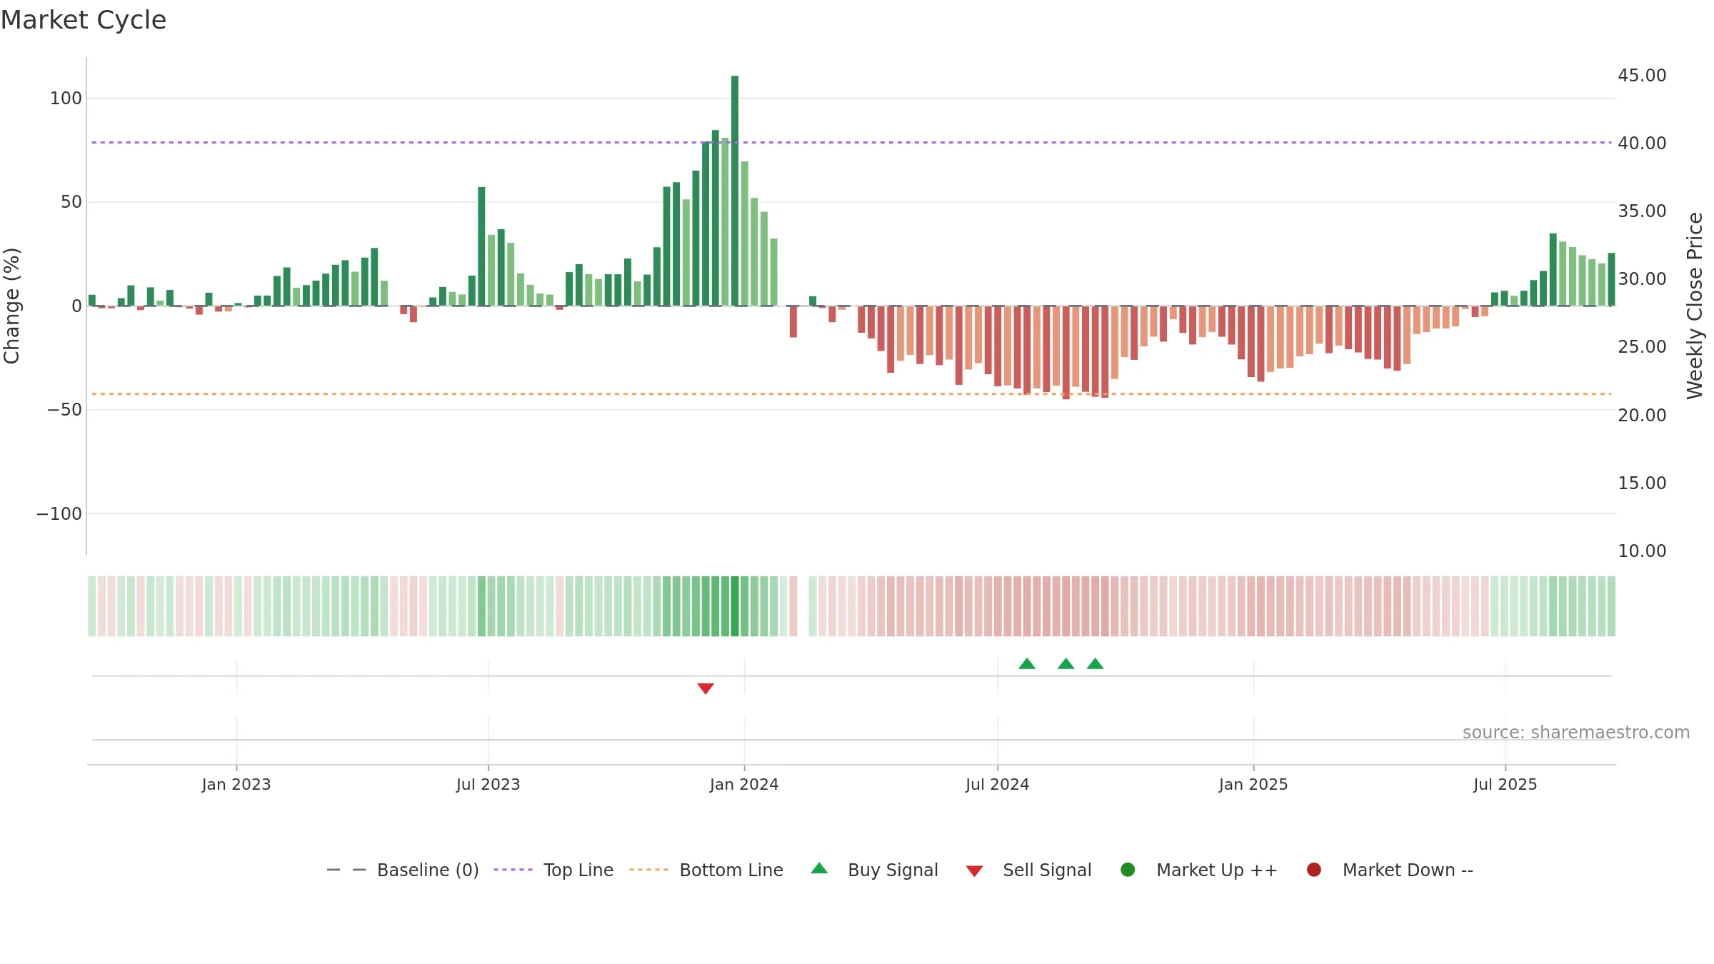This screenshot has height=964, width=1714.
Task: Click the 10.00 price axis tick
Action: coord(1642,551)
